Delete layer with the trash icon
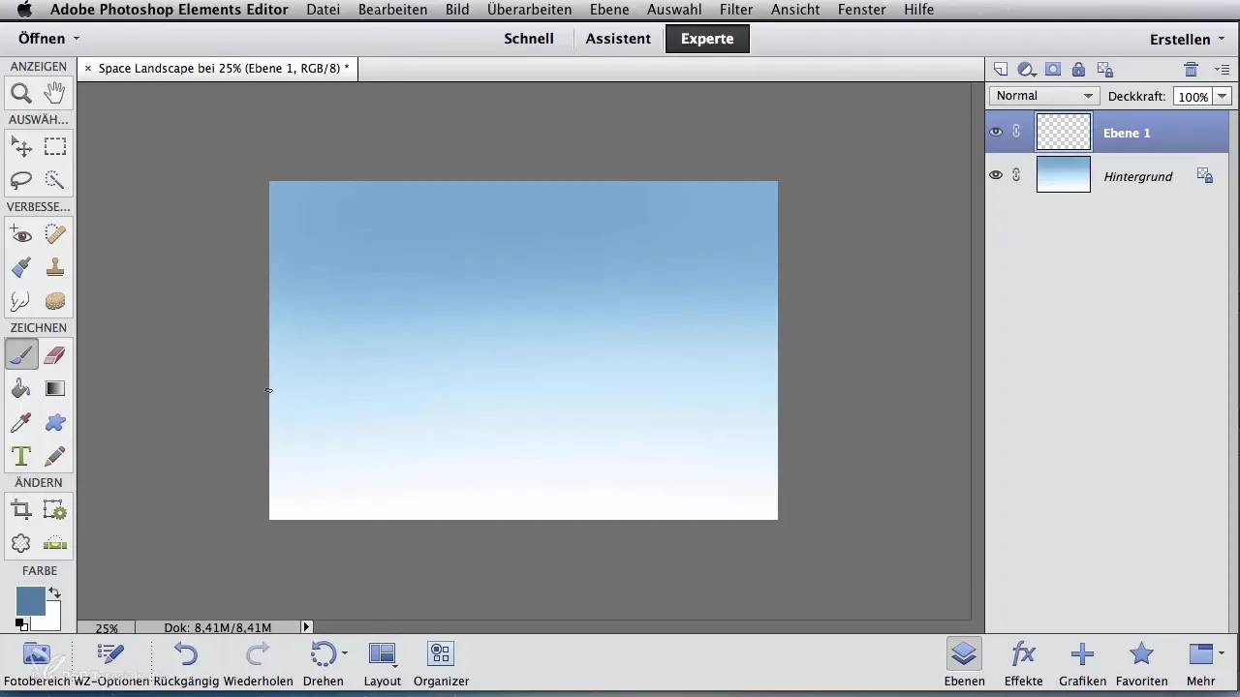1240x697 pixels. tap(1191, 69)
